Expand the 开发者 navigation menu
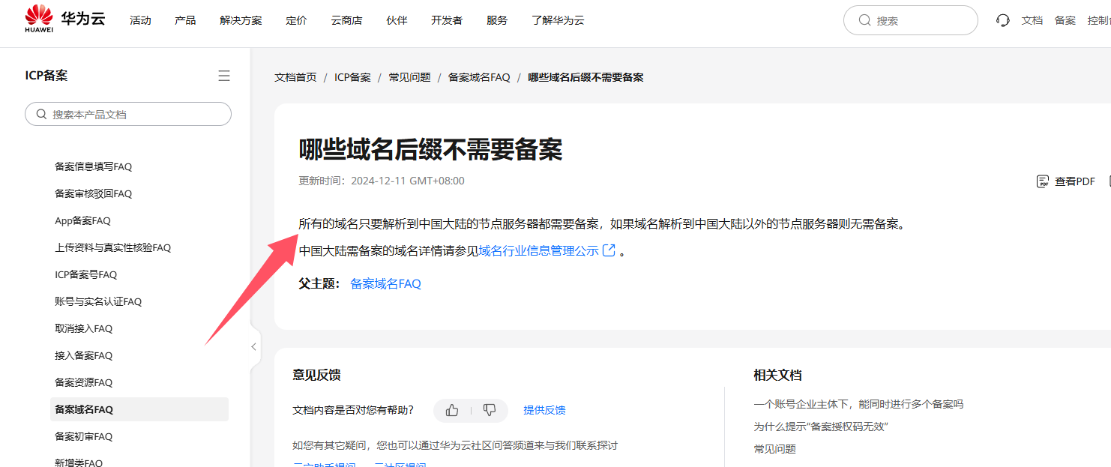This screenshot has height=467, width=1111. (x=447, y=20)
